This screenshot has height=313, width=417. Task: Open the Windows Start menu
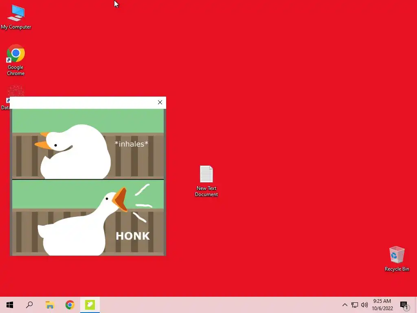[x=10, y=305]
